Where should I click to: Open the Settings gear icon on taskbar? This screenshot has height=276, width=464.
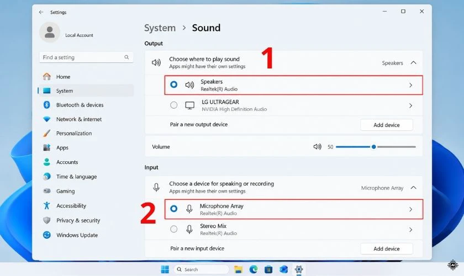pos(299,269)
